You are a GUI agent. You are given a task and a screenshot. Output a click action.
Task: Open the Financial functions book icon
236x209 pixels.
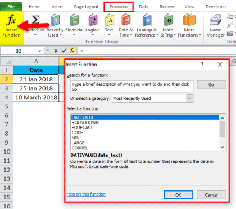point(75,20)
